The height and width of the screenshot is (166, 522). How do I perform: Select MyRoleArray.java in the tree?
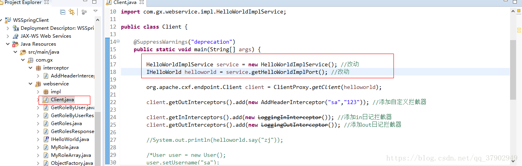[70, 155]
